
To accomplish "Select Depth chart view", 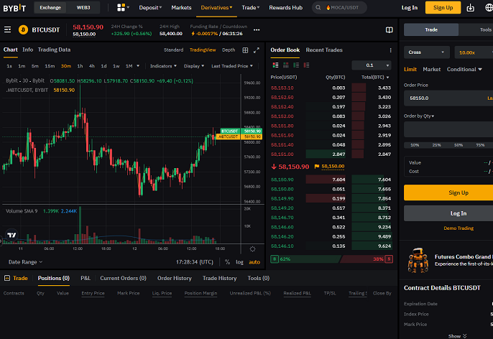I will click(x=229, y=50).
